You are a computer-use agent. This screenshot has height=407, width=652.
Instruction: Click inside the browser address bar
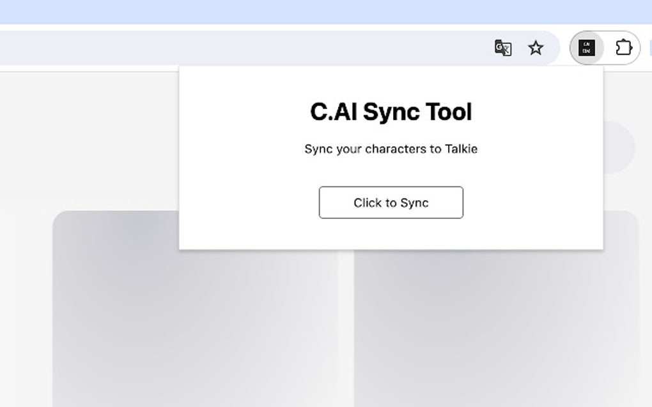pos(256,48)
